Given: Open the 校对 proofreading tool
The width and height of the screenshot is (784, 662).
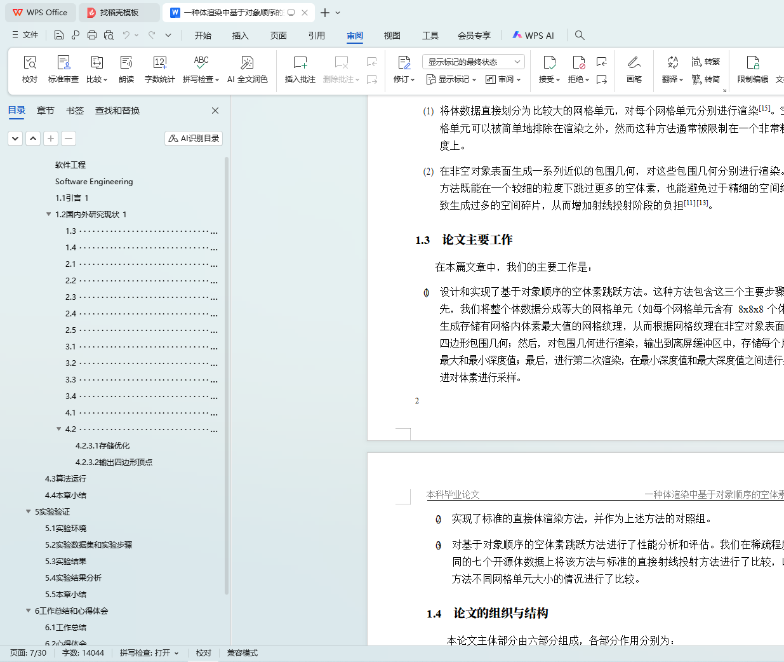Looking at the screenshot, I should tap(30, 69).
